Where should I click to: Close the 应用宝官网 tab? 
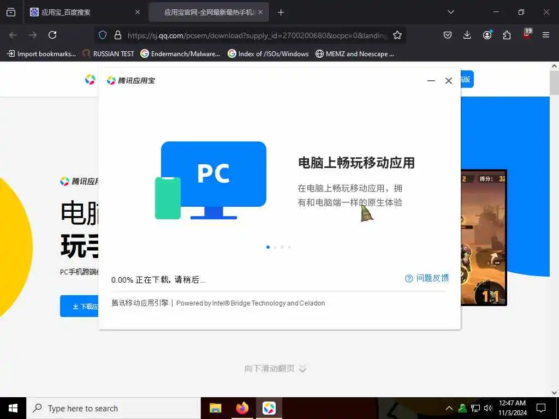coord(260,12)
